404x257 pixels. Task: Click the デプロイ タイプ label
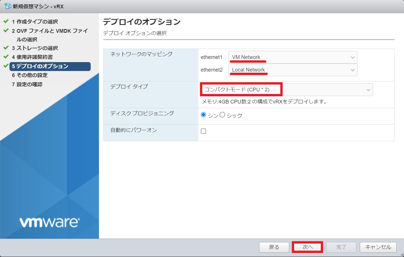pos(129,87)
